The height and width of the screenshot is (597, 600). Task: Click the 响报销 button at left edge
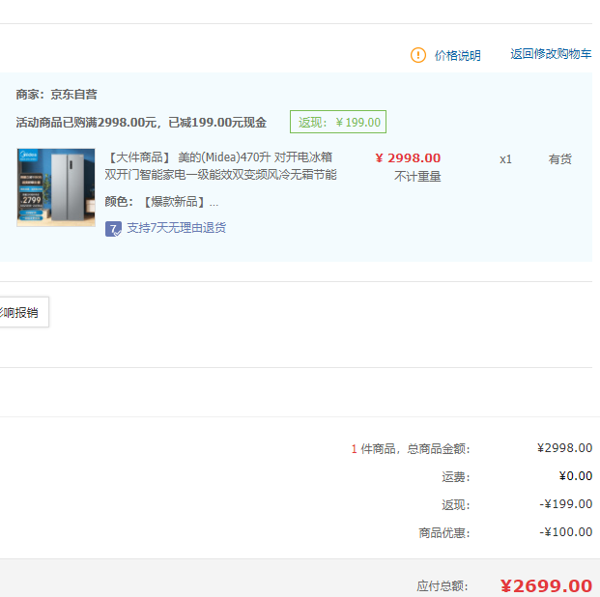pyautogui.click(x=24, y=312)
